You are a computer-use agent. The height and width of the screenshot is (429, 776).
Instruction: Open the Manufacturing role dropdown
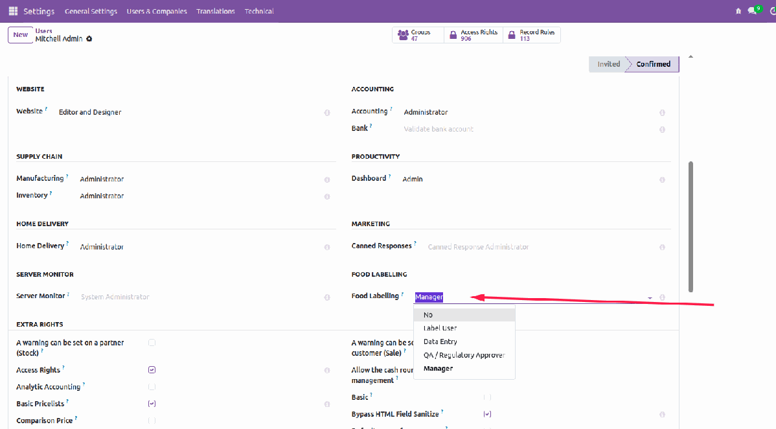[199, 179]
